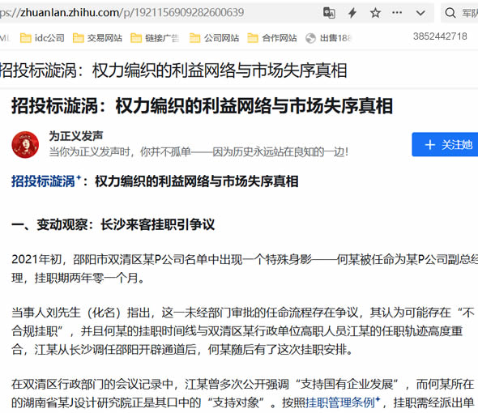This screenshot has width=478, height=413.
Task: Open the 出售188 bookmark with globe icon
Action: (328, 38)
